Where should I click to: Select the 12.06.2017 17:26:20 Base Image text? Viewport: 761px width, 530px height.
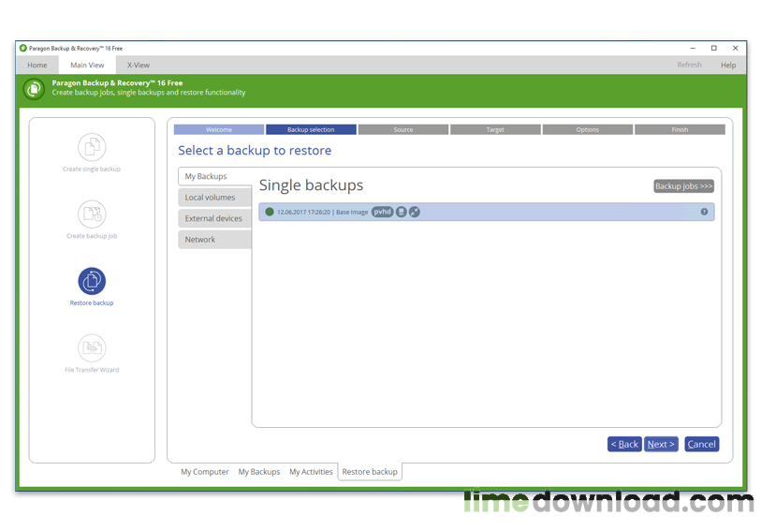pos(322,213)
